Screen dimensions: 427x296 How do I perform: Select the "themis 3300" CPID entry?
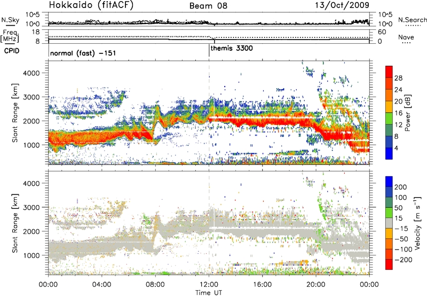232,48
